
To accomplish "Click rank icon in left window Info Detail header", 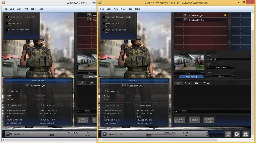I will click(x=27, y=86).
